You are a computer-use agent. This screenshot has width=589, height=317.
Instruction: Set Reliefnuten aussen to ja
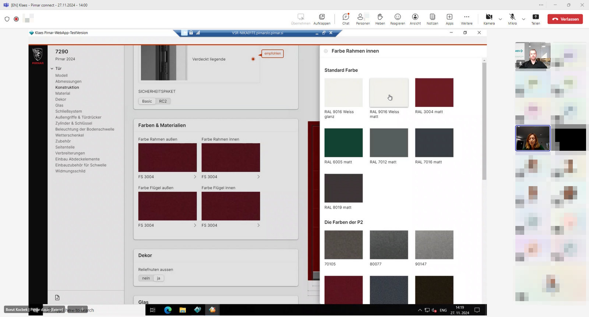click(159, 278)
